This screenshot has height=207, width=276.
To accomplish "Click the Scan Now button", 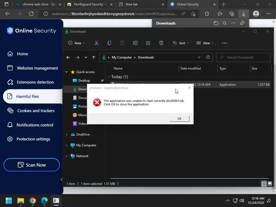I will coord(32,165).
